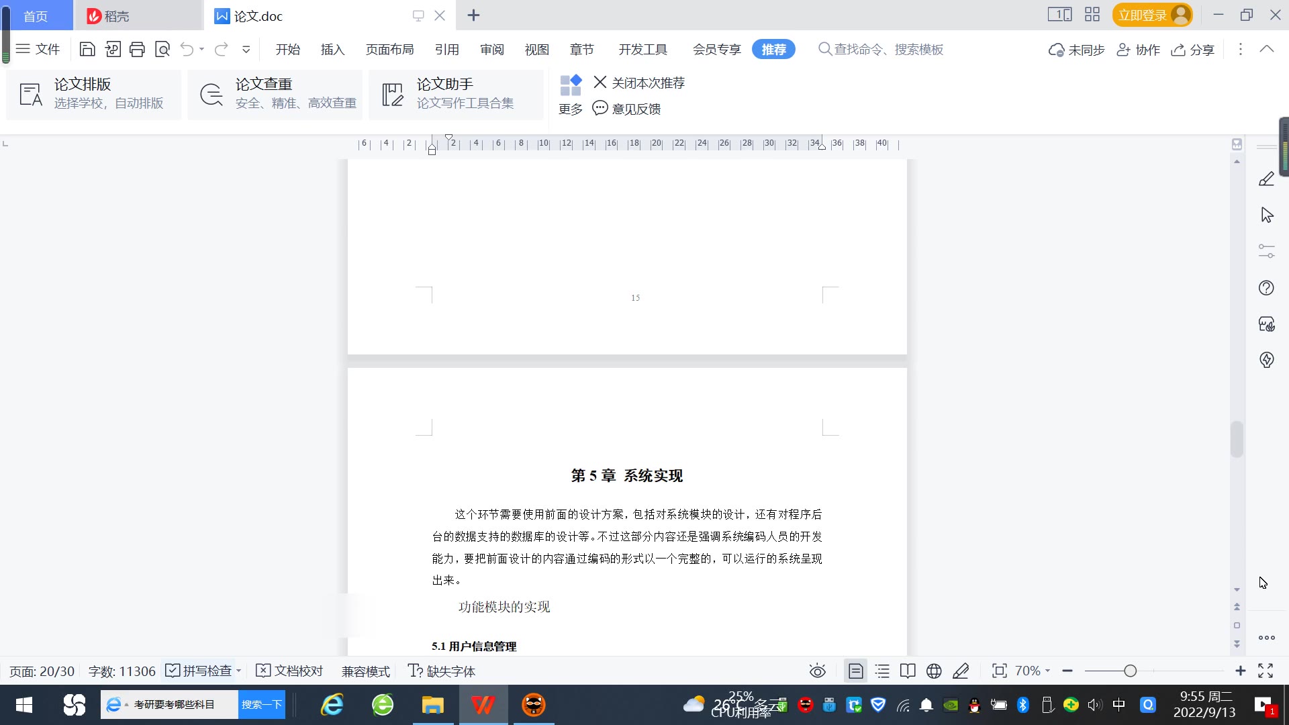Click the Print icon in toolbar
Screen dimensions: 1289x725
[x=137, y=49]
